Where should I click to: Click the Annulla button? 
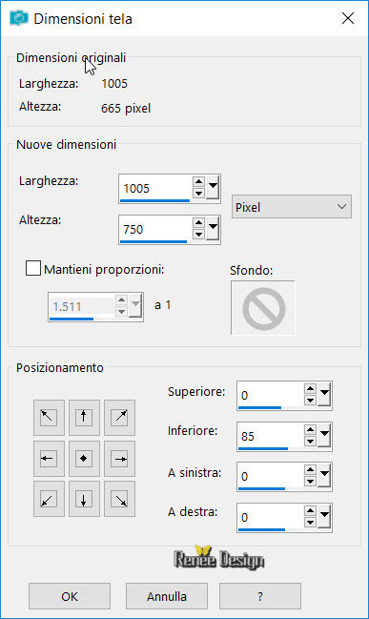tap(167, 596)
